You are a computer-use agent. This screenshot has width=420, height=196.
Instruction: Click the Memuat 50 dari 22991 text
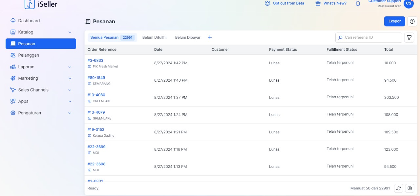[x=370, y=188]
